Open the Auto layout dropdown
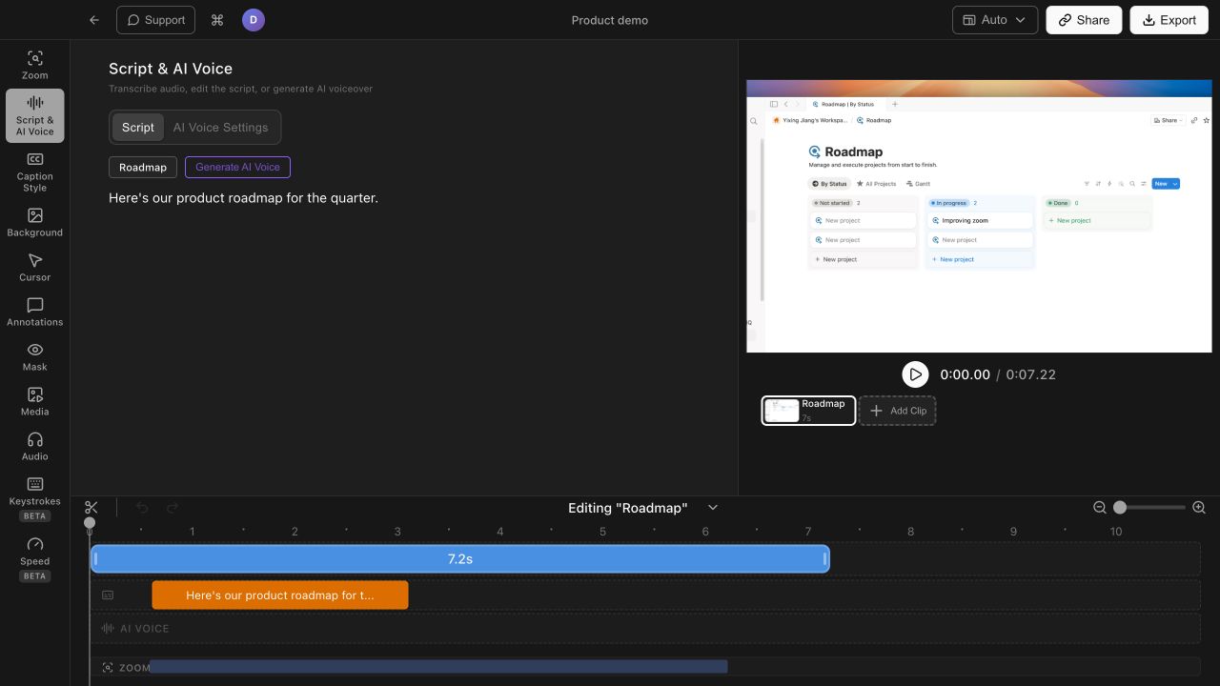The width and height of the screenshot is (1220, 686). pyautogui.click(x=995, y=20)
